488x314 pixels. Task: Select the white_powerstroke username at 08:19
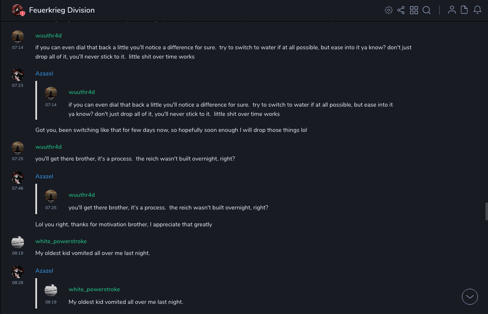click(61, 242)
